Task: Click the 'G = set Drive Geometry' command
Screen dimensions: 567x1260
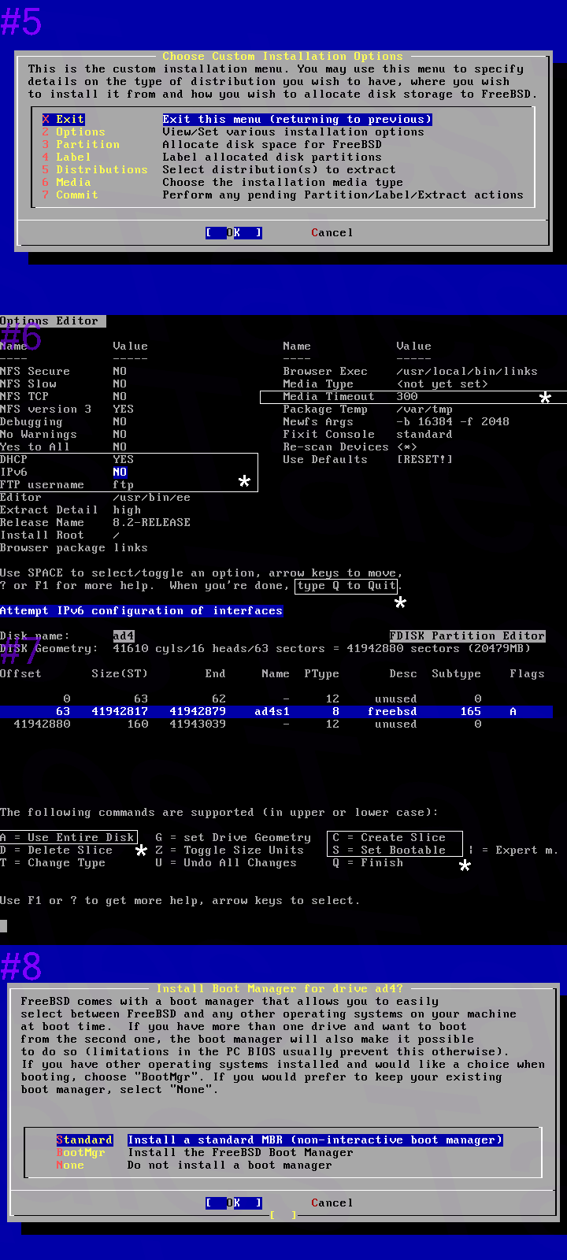Action: 233,838
